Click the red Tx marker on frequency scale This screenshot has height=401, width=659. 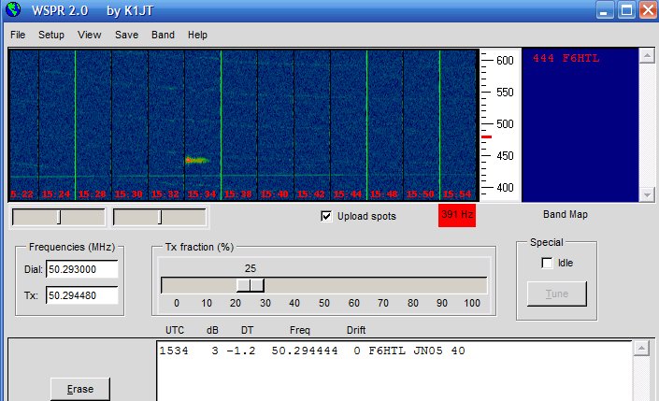point(486,136)
